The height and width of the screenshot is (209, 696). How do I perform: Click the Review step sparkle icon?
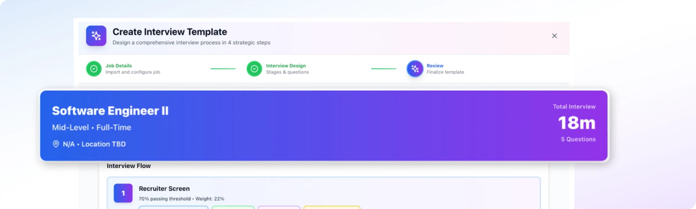pos(415,69)
